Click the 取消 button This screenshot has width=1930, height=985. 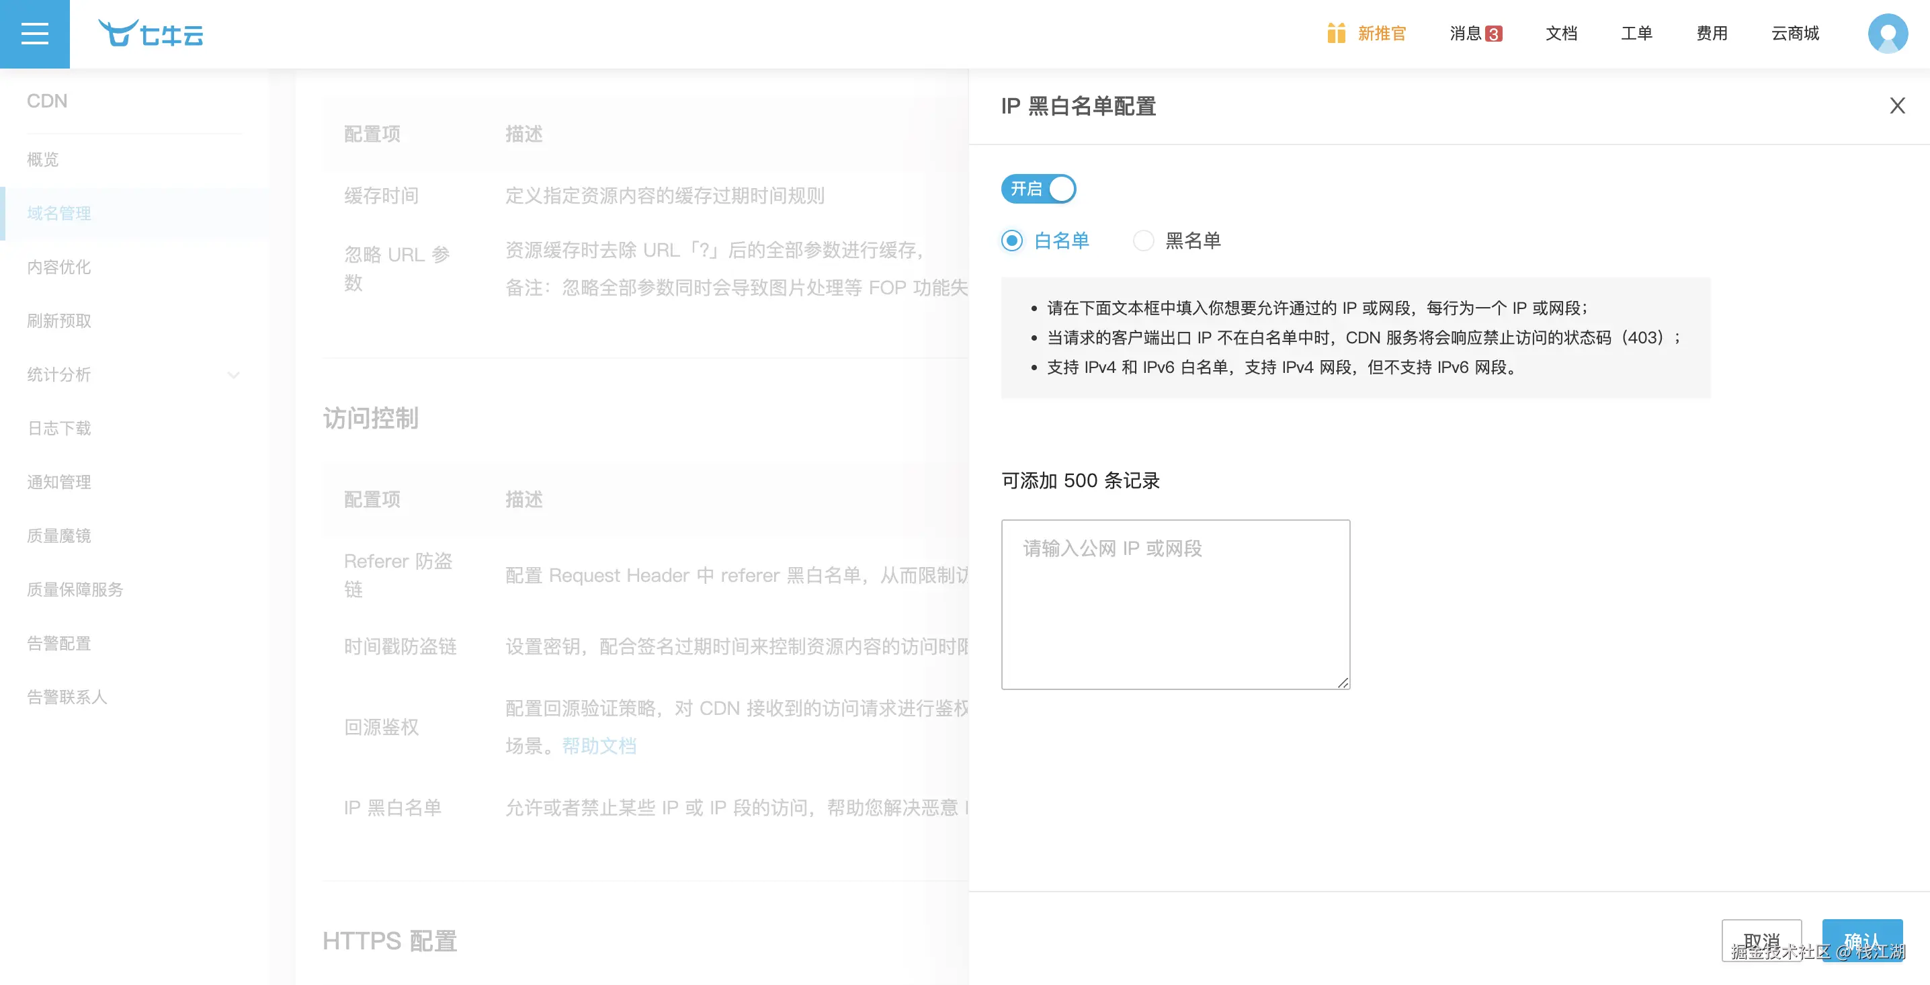tap(1761, 940)
